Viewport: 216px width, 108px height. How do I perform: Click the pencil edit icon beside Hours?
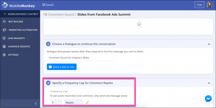87,102
